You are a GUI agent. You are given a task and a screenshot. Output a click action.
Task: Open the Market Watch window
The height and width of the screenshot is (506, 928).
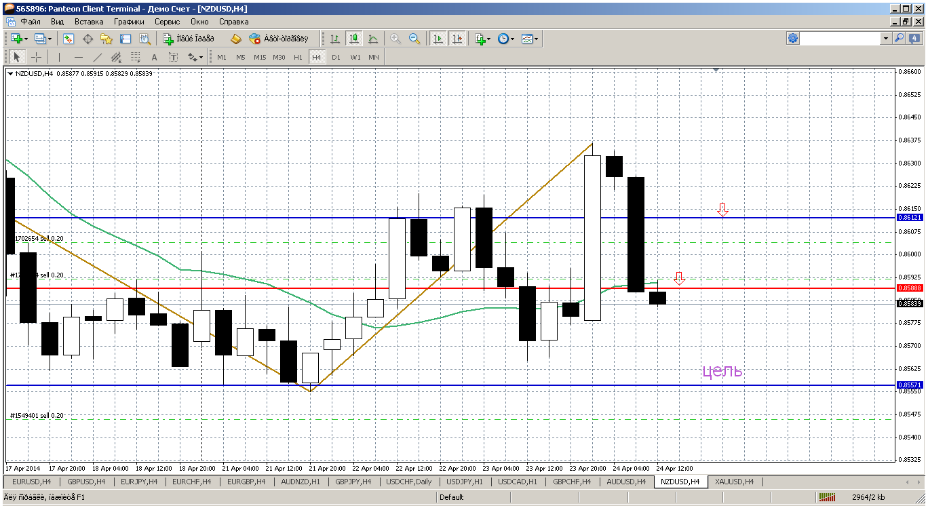(69, 39)
